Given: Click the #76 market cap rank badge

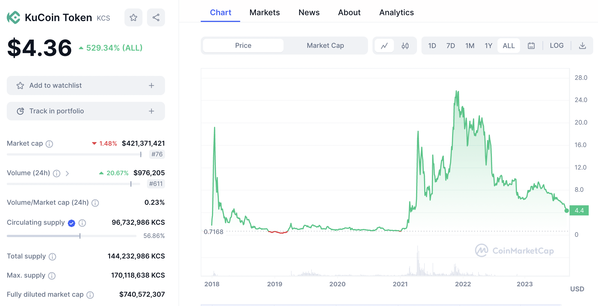Looking at the screenshot, I should click(x=157, y=154).
